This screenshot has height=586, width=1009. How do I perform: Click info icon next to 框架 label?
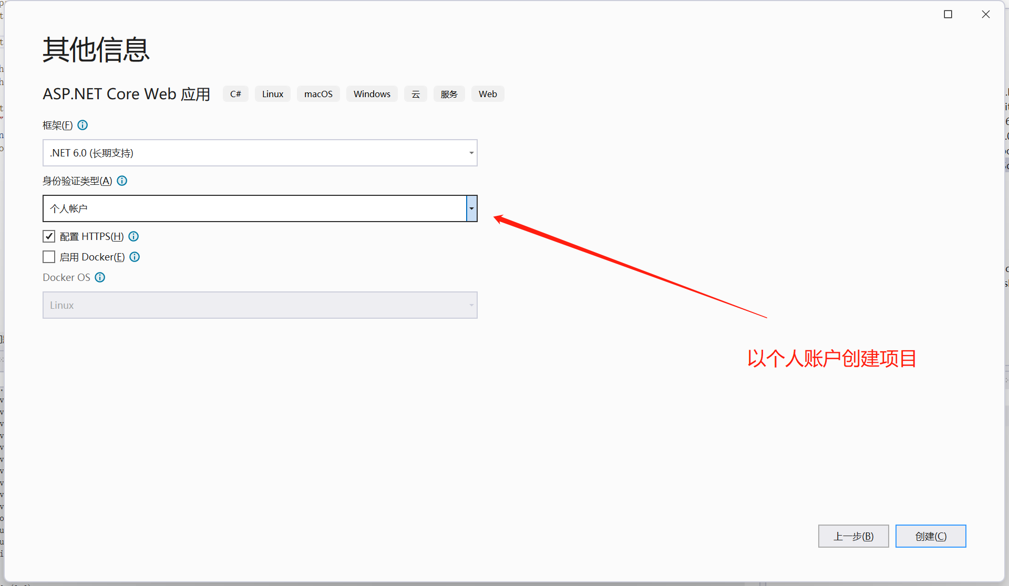[83, 125]
